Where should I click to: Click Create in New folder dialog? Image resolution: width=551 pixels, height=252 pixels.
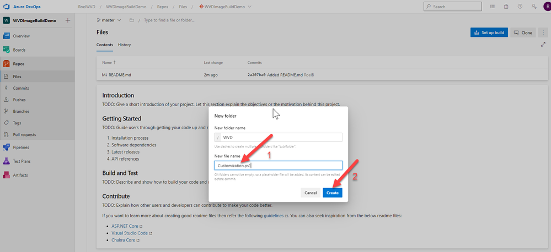(x=333, y=193)
